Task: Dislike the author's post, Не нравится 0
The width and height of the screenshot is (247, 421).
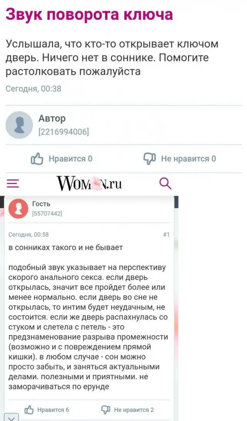Action: pos(179,159)
